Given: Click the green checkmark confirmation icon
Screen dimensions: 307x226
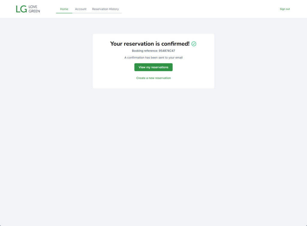Looking at the screenshot, I should tap(194, 44).
